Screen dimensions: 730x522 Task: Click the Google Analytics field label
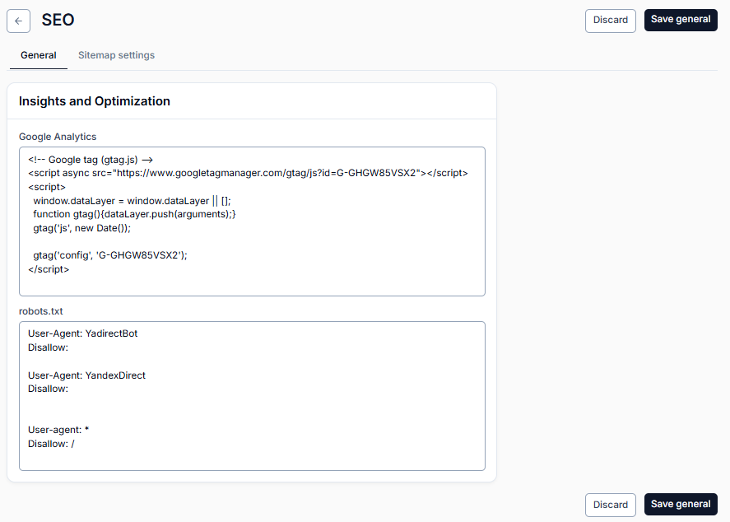point(58,137)
